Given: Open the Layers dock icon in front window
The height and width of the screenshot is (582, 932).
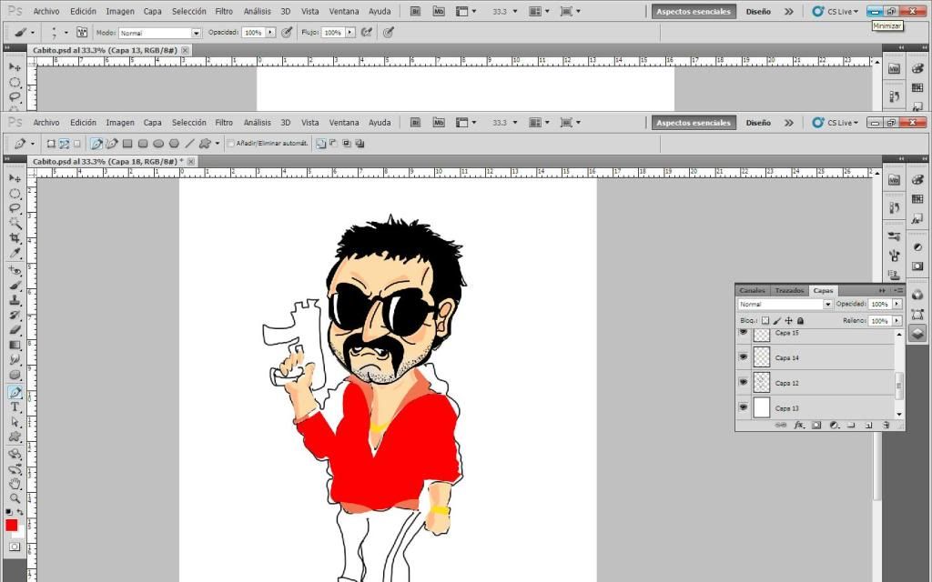Looking at the screenshot, I should coord(917,333).
